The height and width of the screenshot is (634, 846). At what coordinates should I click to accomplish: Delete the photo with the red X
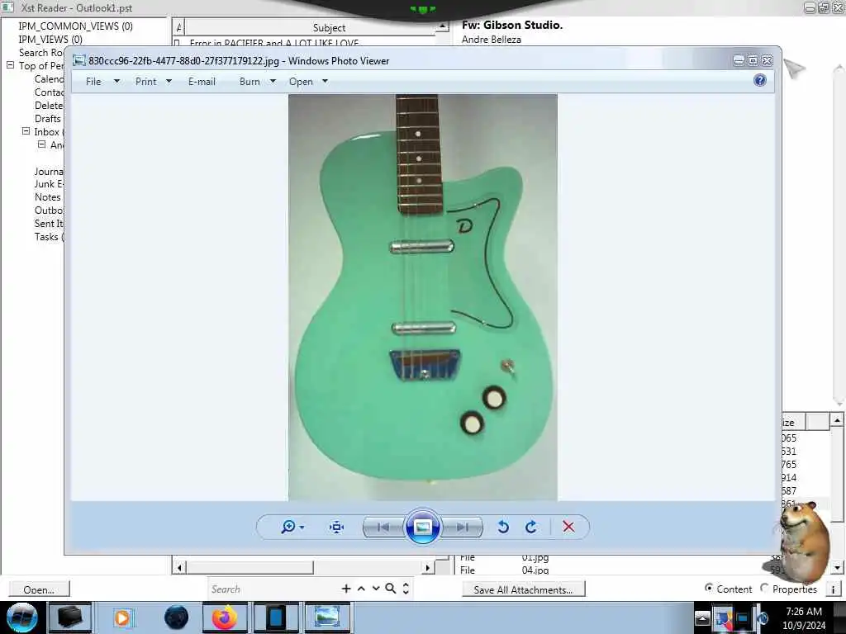tap(568, 527)
